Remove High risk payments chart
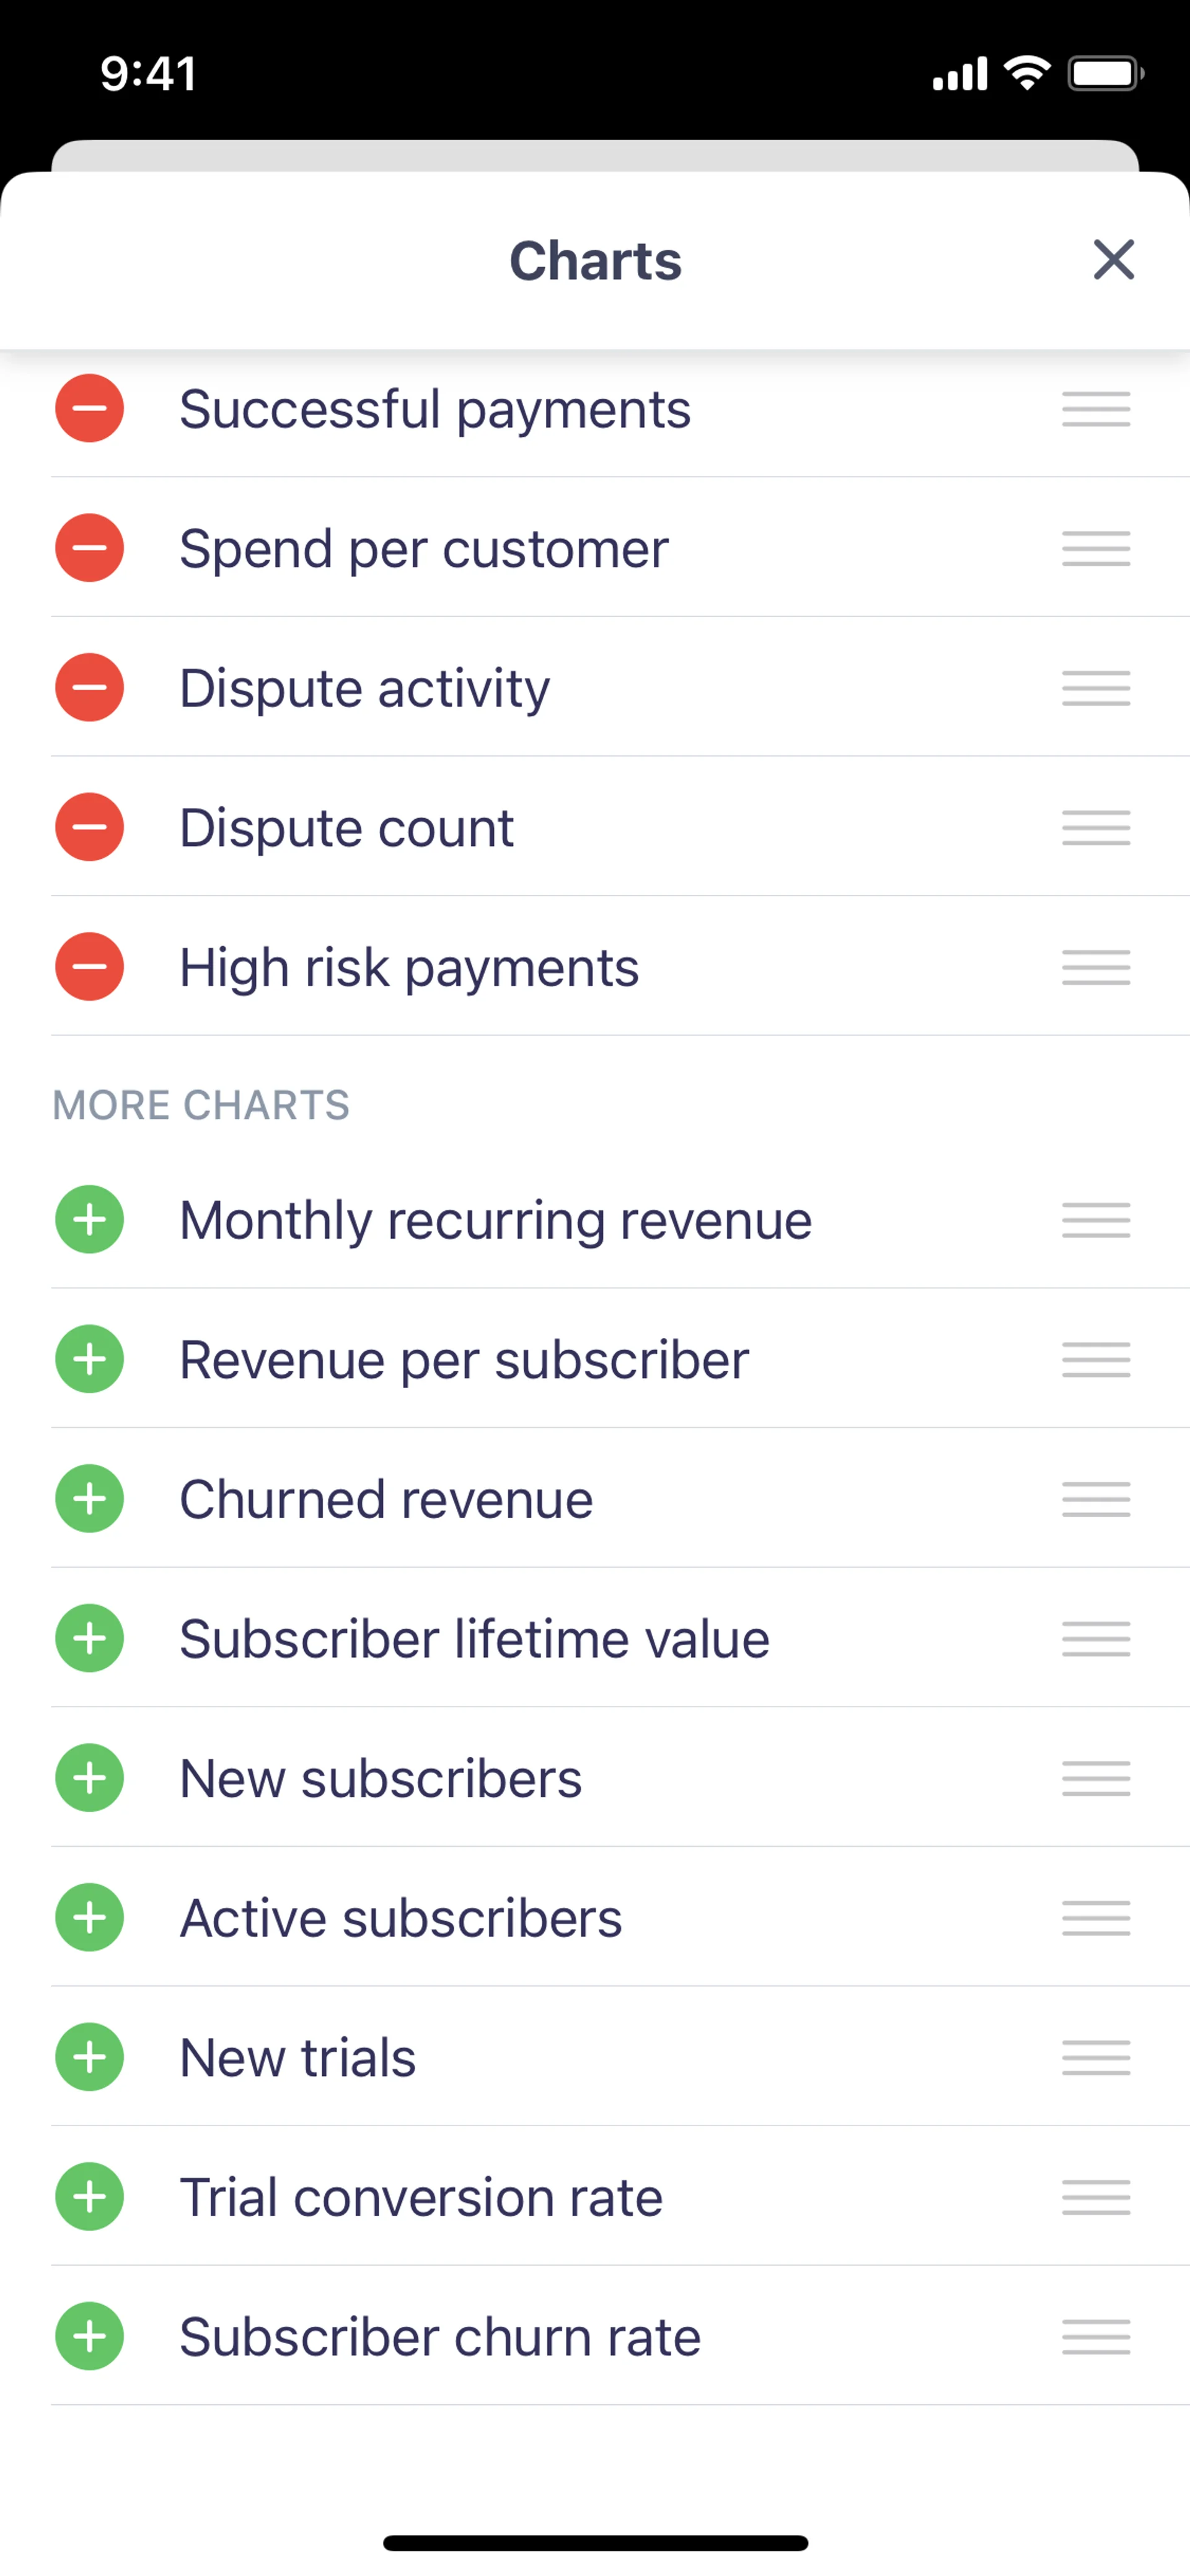Screen dimensions: 1190x2576 (x=89, y=967)
